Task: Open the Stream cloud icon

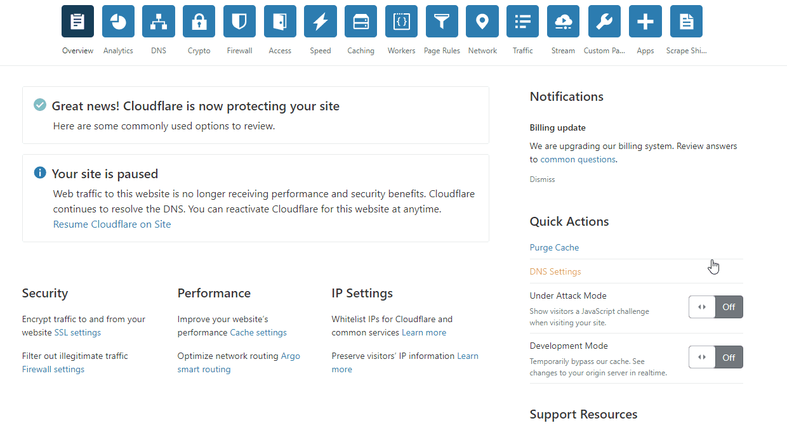Action: (x=563, y=22)
